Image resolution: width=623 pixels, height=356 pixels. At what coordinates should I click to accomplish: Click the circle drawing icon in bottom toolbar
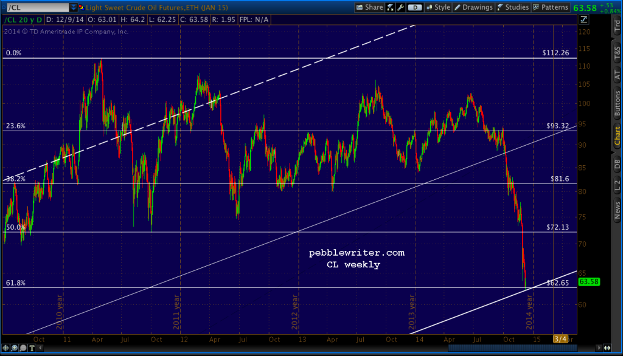pyautogui.click(x=23, y=347)
